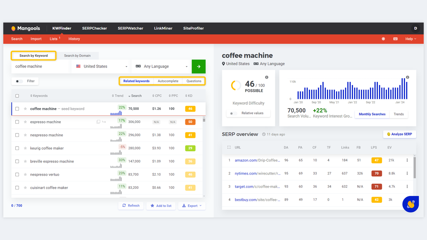Image resolution: width=427 pixels, height=240 pixels.
Task: Click the Analyze SERP button
Action: [x=400, y=134]
